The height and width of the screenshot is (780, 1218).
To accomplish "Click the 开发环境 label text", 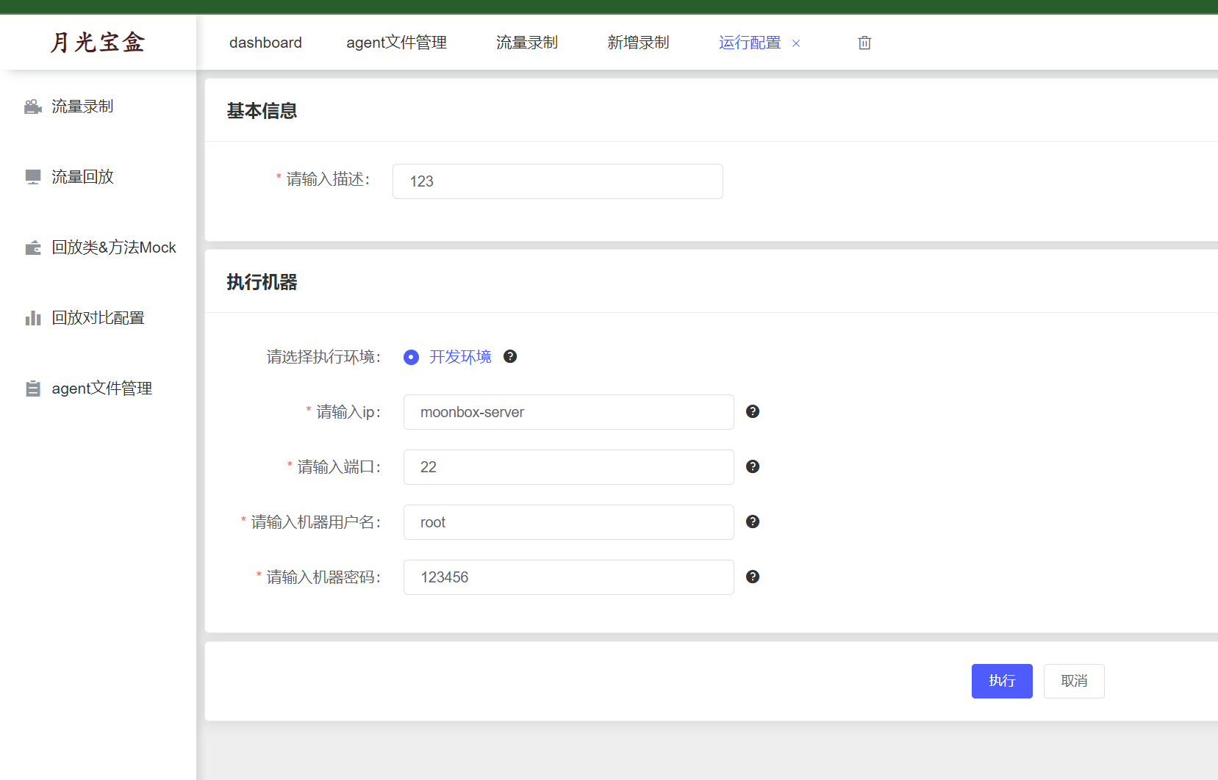I will click(460, 357).
